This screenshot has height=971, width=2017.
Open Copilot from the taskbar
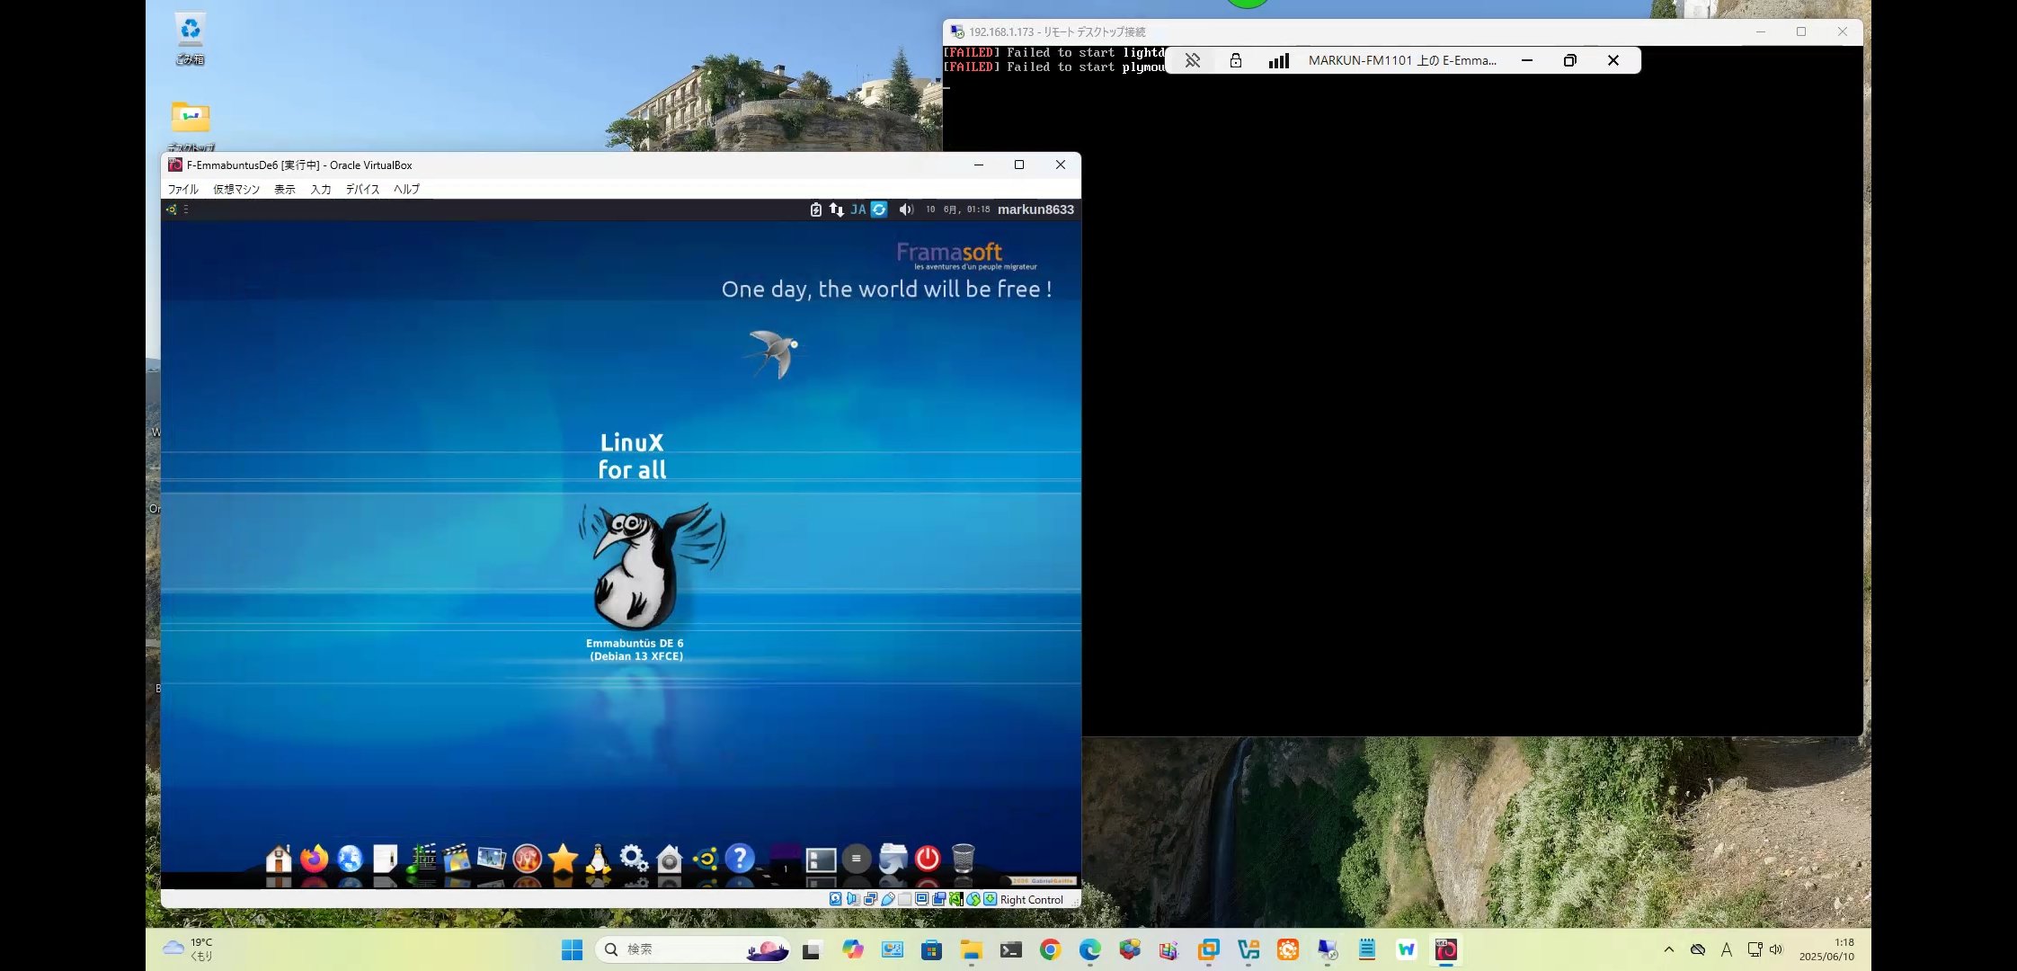(x=852, y=949)
